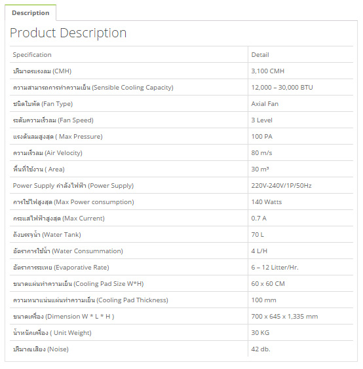
Task: Click the 3,100 CMH value
Action: click(x=268, y=71)
